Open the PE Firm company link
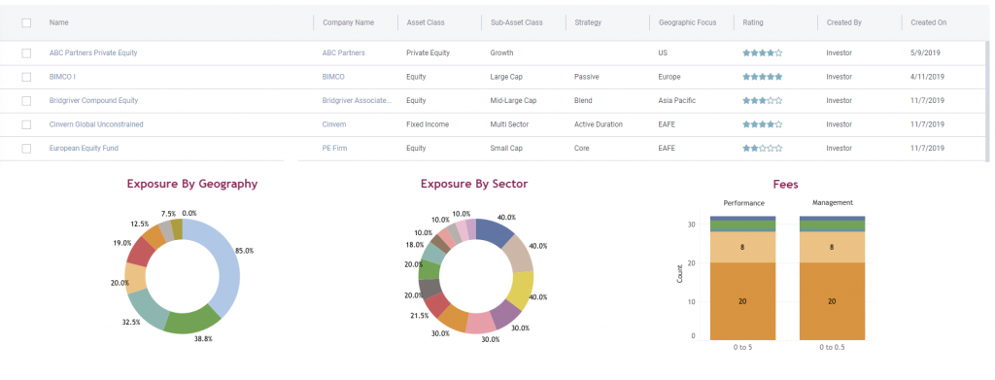Screen dimensions: 995x380 pos(334,149)
